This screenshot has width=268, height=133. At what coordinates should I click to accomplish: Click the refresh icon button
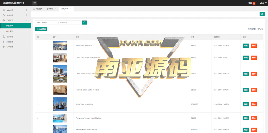point(262,14)
